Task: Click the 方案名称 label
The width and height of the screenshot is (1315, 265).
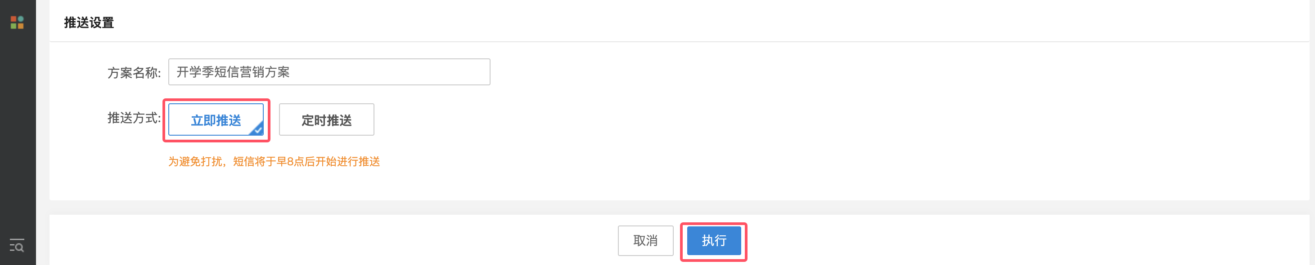Action: pos(134,72)
